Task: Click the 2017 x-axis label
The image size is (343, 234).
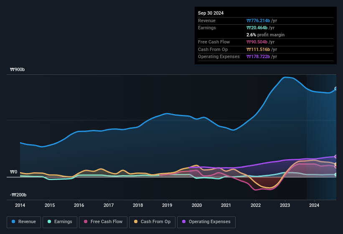Action: (x=109, y=205)
